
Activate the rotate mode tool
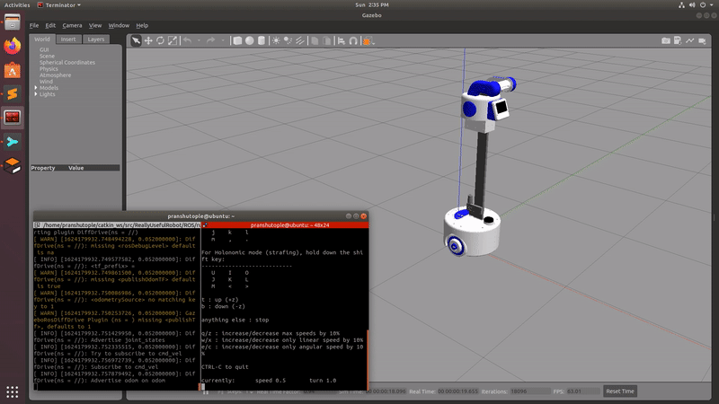coord(160,40)
